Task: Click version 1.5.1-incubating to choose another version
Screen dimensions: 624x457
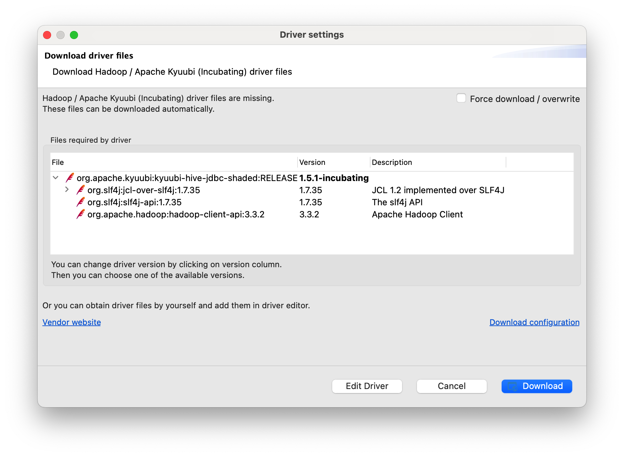Action: 333,178
